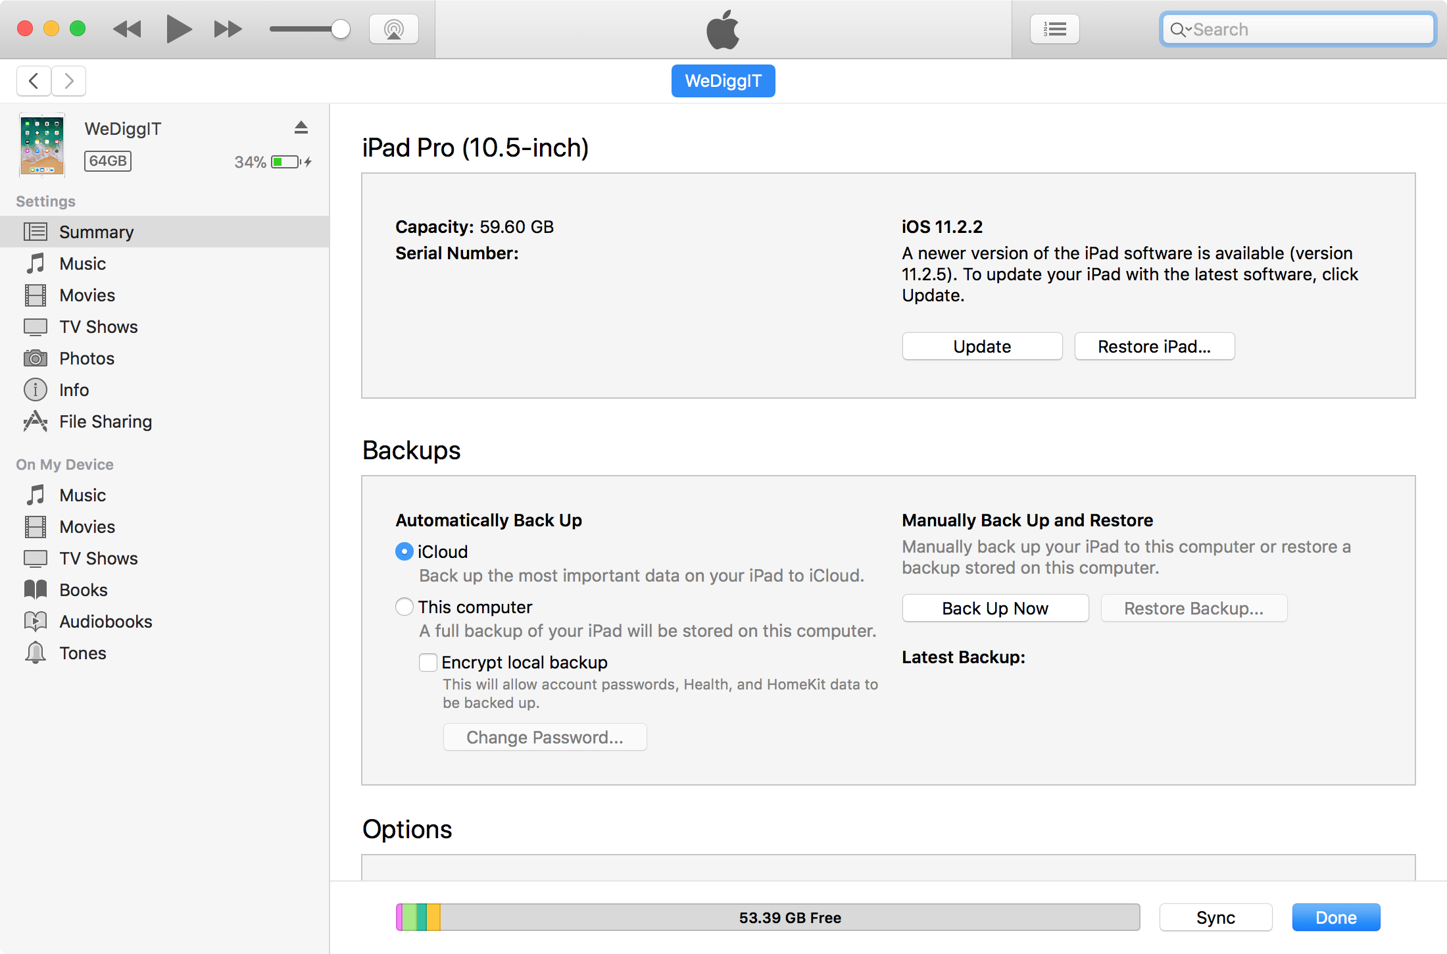1447x954 pixels.
Task: Click the rewind previous track button
Action: pos(127,30)
